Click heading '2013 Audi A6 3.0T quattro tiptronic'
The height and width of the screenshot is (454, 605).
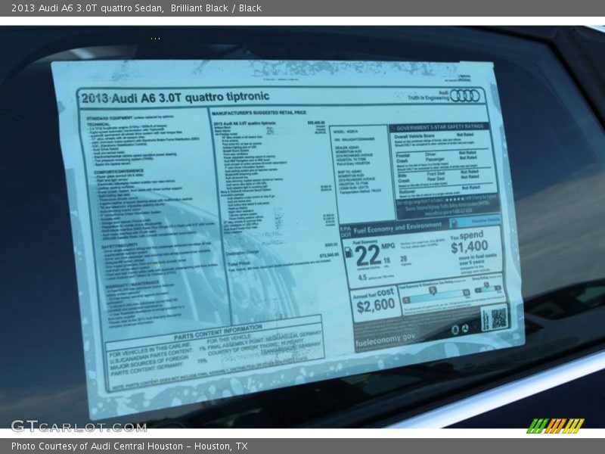click(x=175, y=98)
